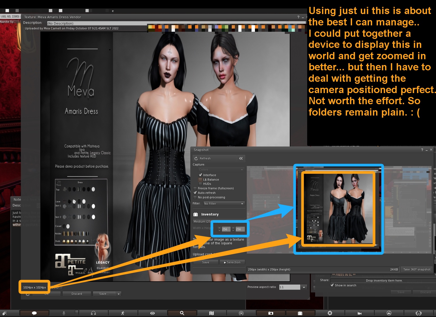This screenshot has height=317, width=436.
Task: Toggle the L$ Balance checkbox
Action: (200, 180)
